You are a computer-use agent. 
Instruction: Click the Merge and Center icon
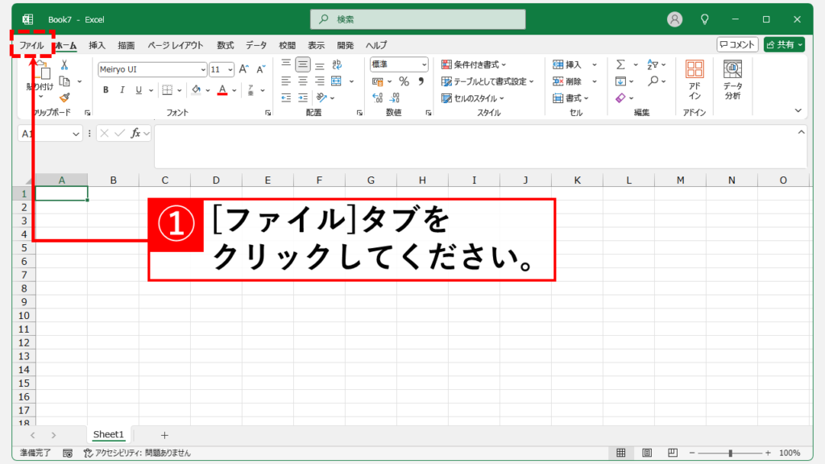(x=336, y=81)
